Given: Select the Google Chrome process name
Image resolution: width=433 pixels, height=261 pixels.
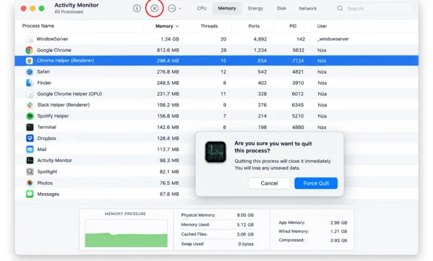Looking at the screenshot, I should tap(54, 50).
